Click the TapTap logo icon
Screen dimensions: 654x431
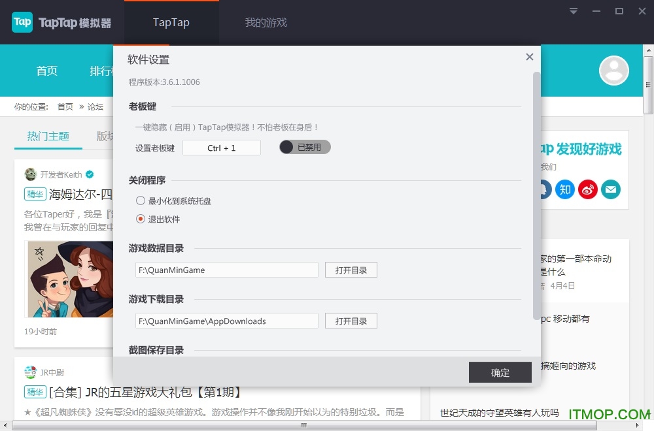(x=22, y=22)
